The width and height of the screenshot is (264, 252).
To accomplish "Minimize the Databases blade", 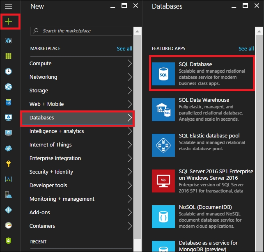I will 234,7.
